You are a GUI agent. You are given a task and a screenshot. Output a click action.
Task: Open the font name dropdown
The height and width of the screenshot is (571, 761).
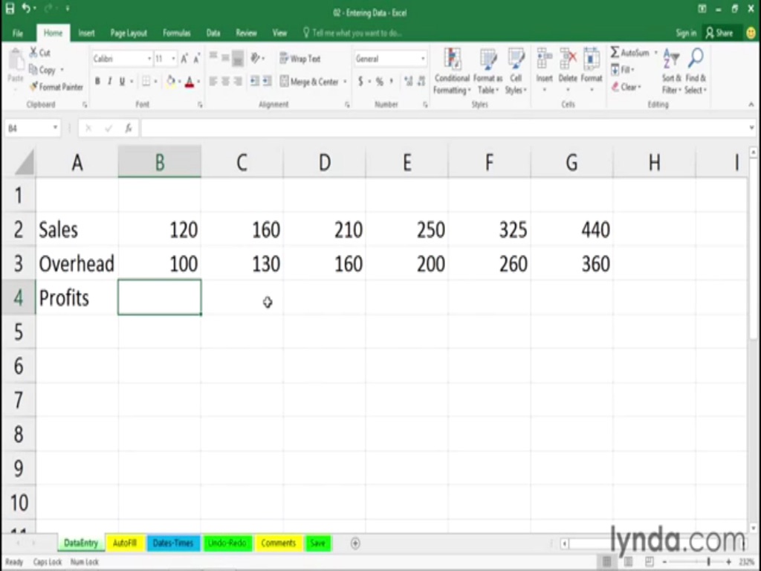(x=149, y=59)
